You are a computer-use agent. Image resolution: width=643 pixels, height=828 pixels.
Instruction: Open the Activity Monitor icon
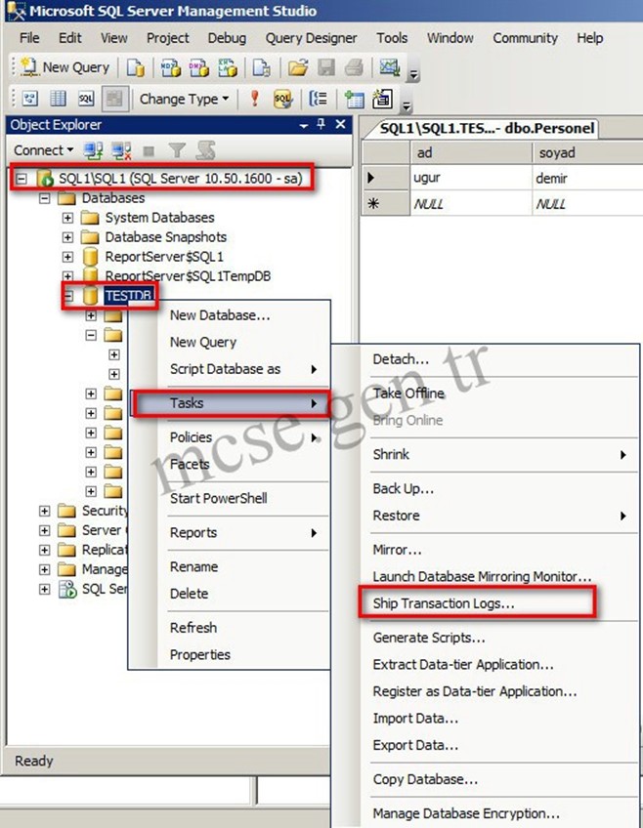389,67
